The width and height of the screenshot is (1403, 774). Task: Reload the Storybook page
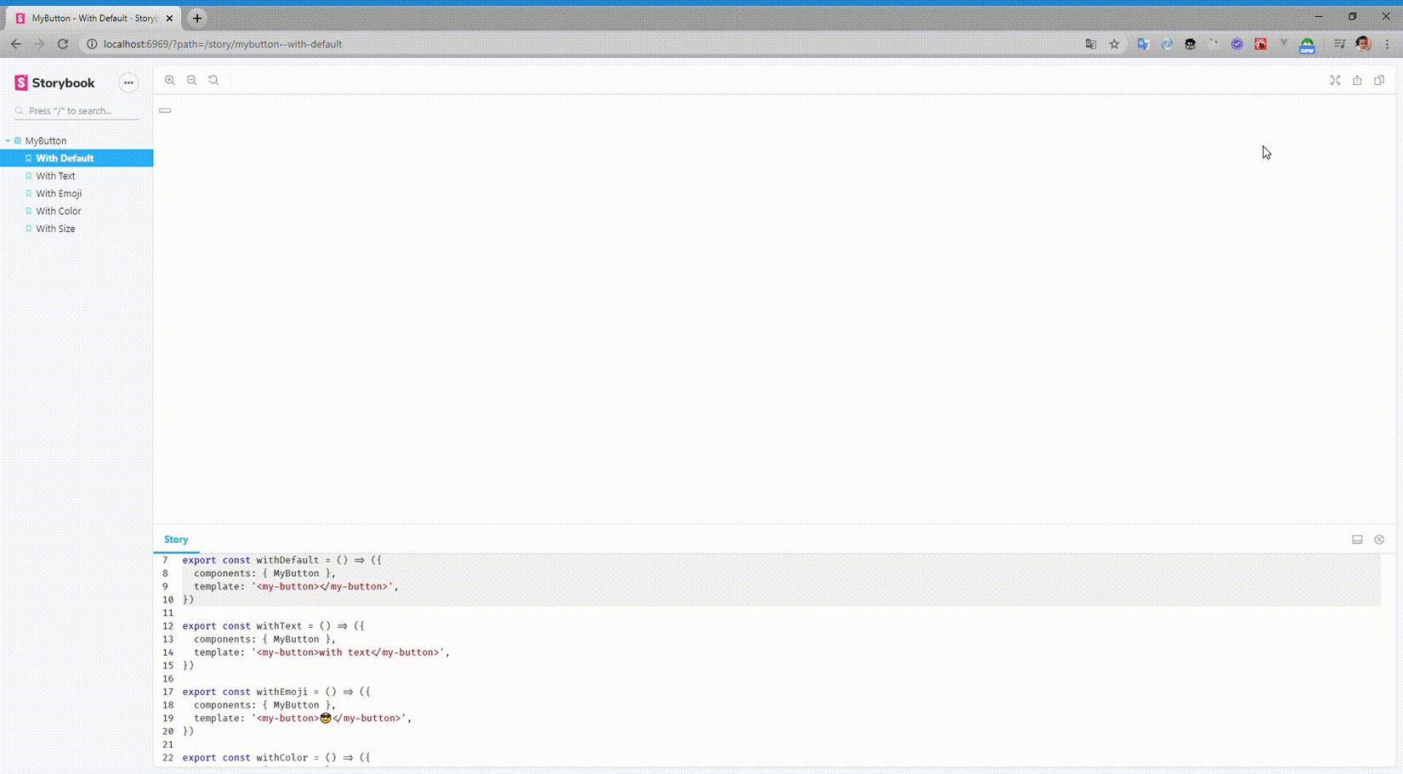[63, 44]
